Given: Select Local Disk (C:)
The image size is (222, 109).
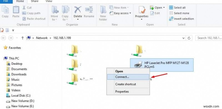Looking at the screenshot, I should coord(18,96).
